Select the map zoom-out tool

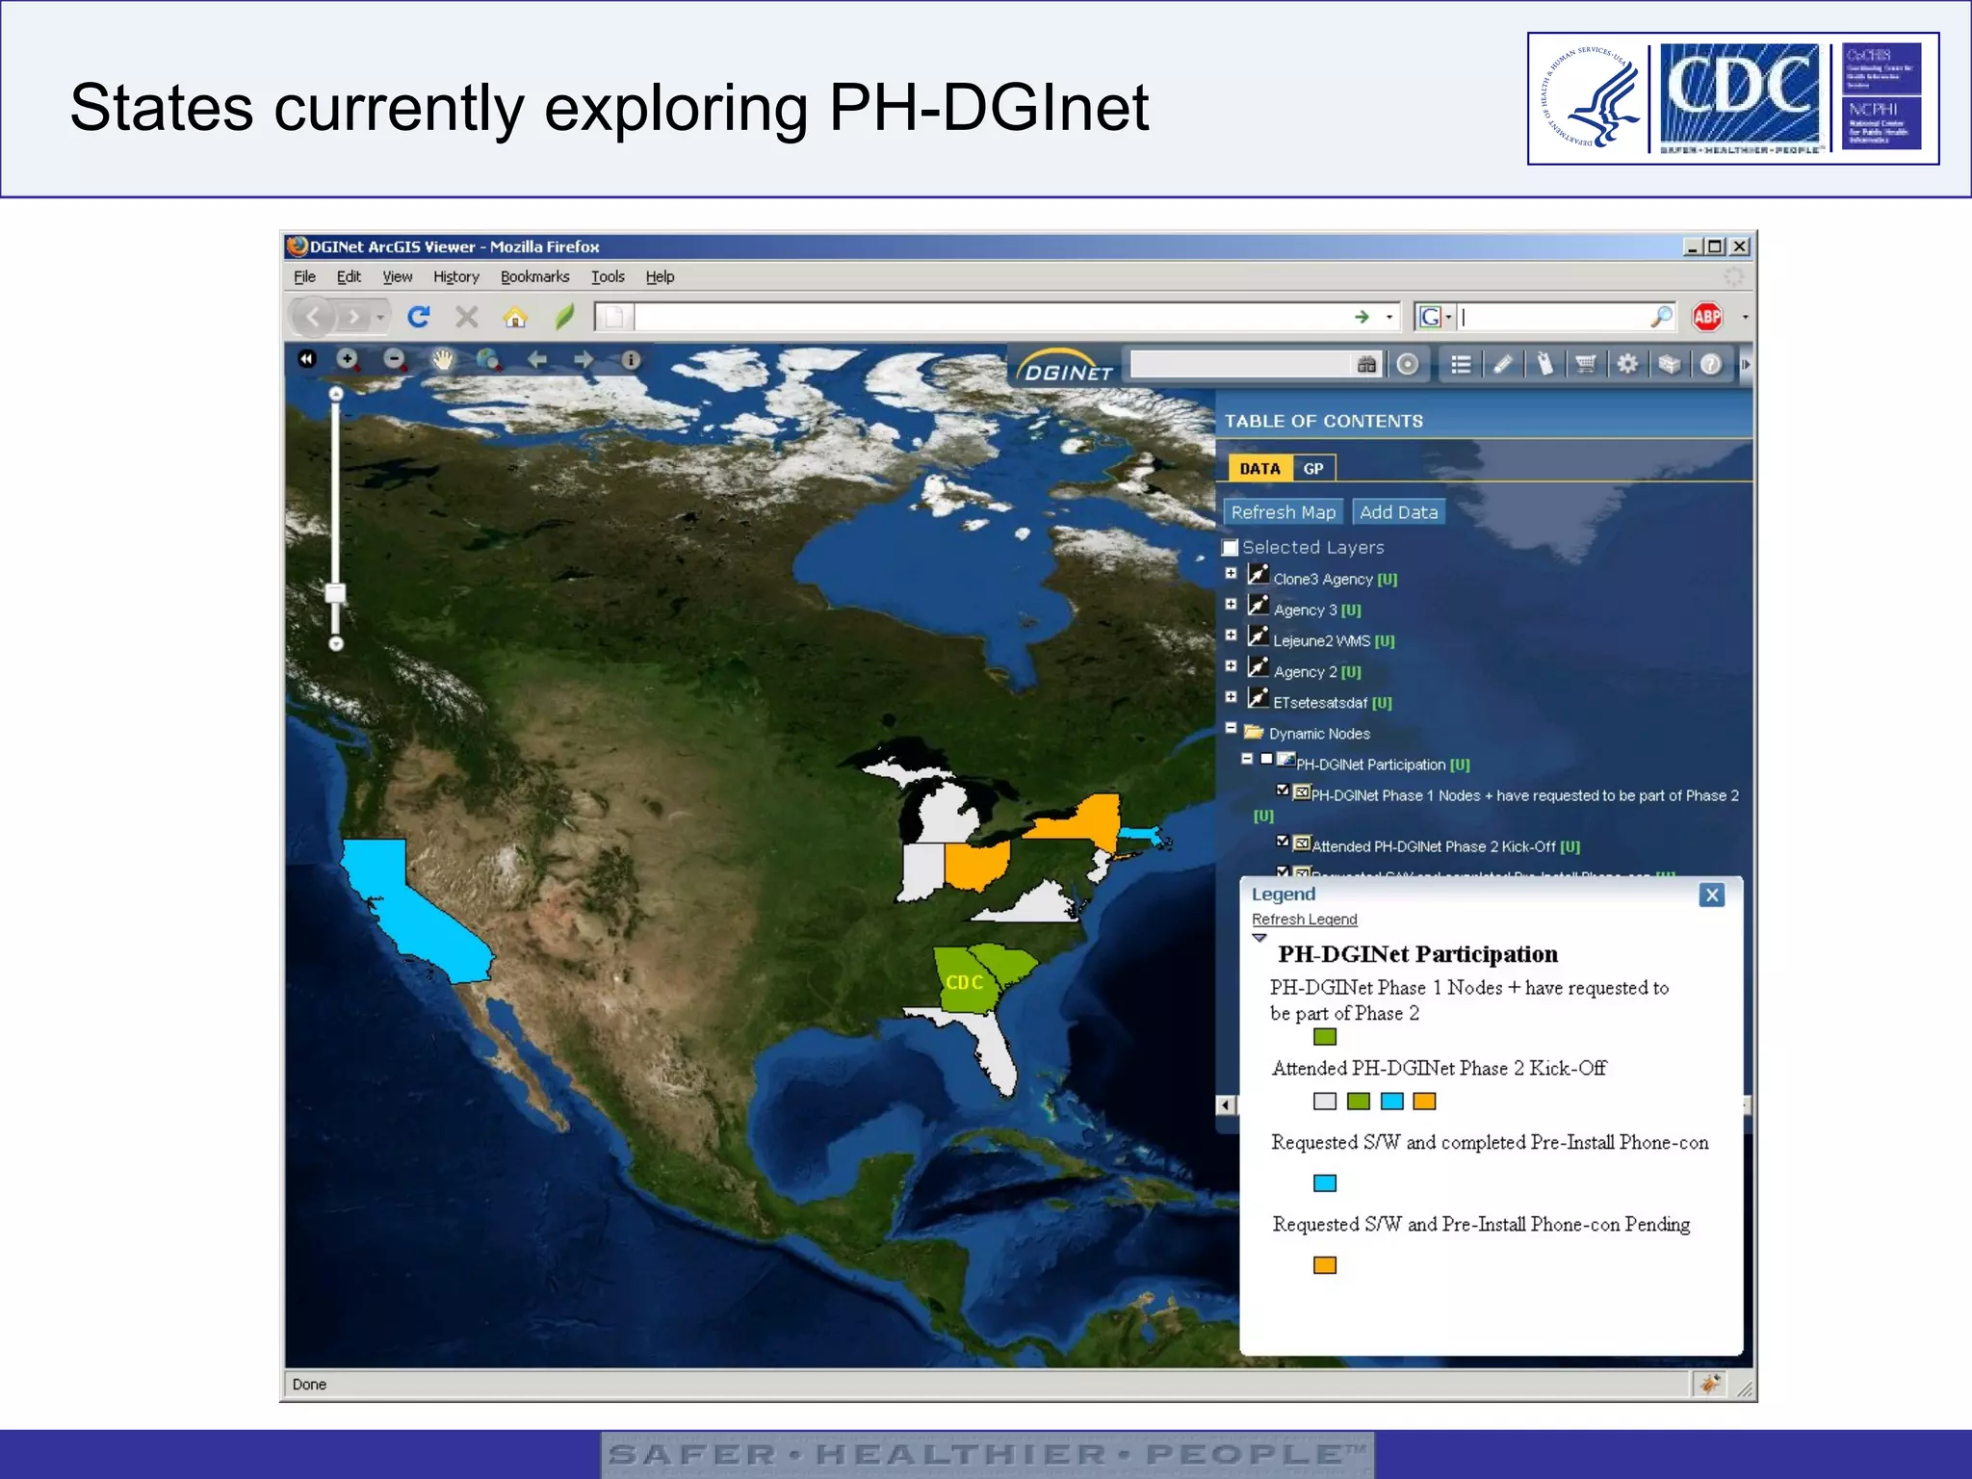coord(395,360)
